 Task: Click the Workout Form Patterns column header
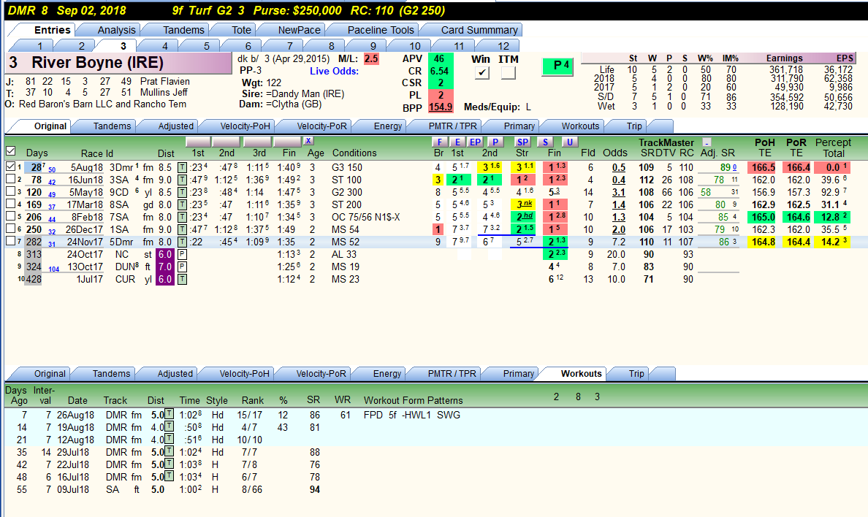coord(413,400)
